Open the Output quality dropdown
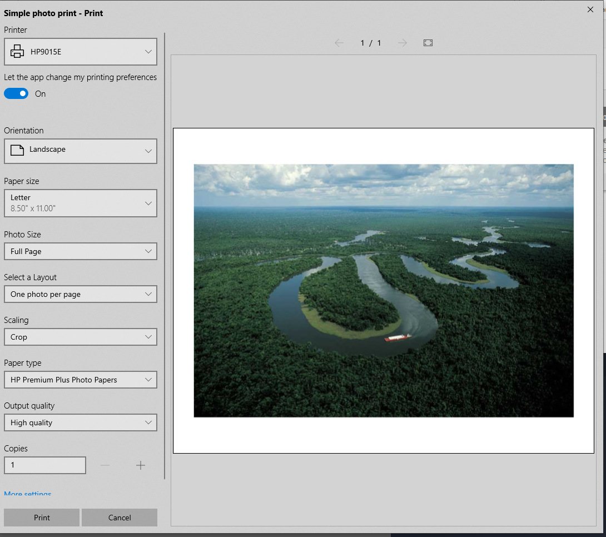This screenshot has width=606, height=537. (81, 422)
